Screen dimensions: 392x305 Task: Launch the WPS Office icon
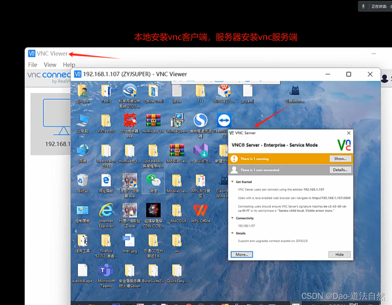(201, 211)
